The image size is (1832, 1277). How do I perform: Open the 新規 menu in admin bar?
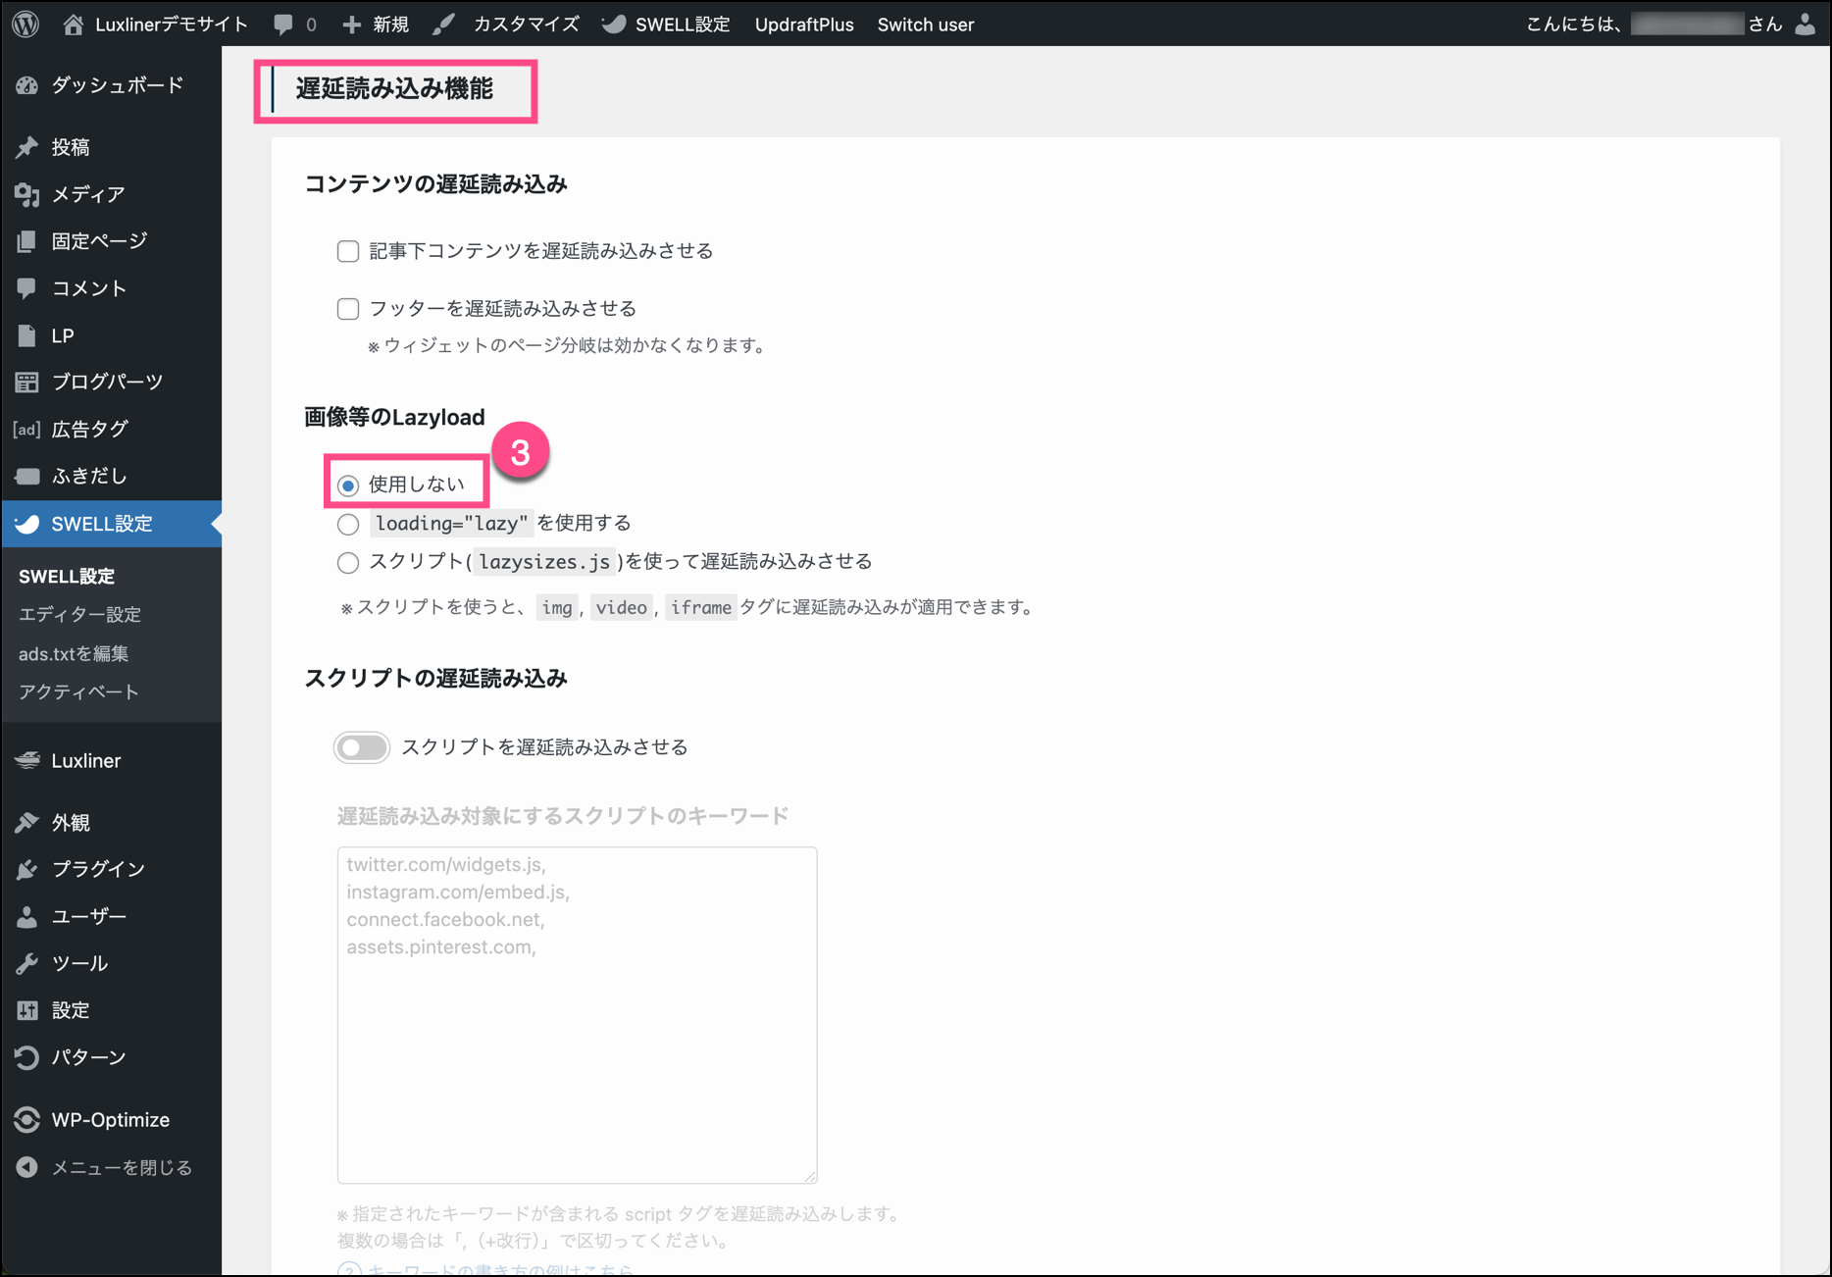click(377, 25)
